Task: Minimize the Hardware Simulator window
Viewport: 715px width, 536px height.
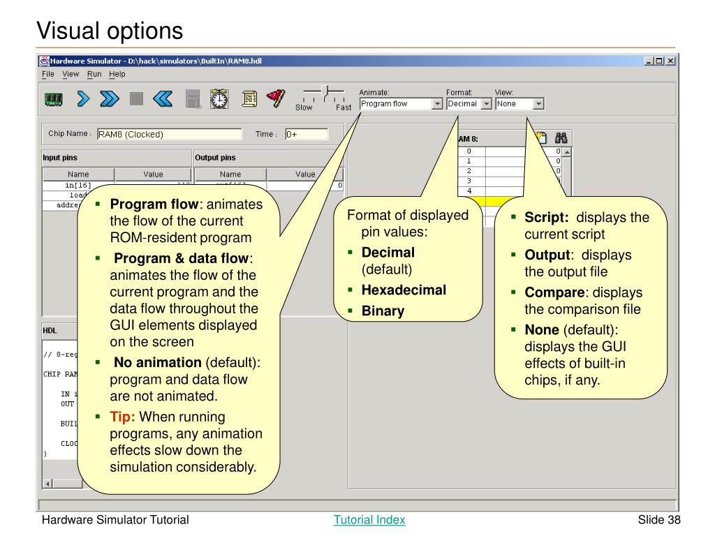Action: tap(649, 61)
